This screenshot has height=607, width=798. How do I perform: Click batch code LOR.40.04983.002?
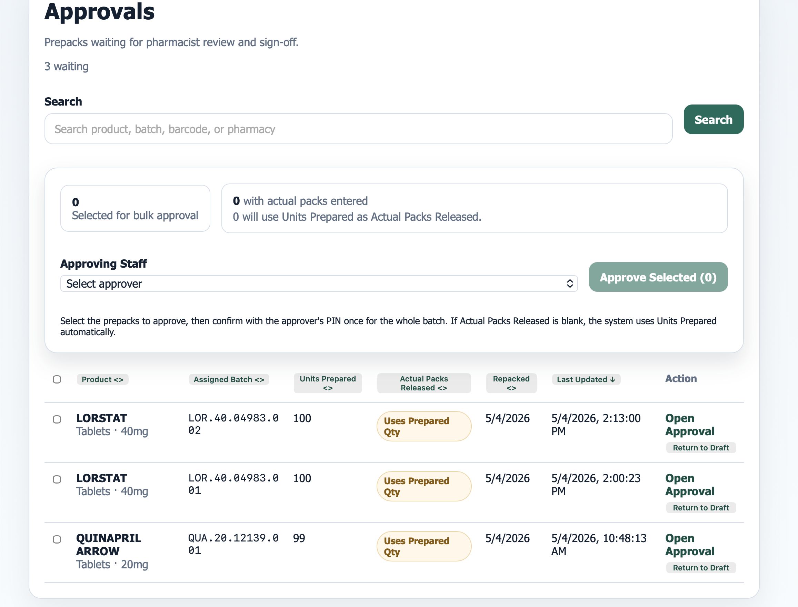pyautogui.click(x=233, y=424)
